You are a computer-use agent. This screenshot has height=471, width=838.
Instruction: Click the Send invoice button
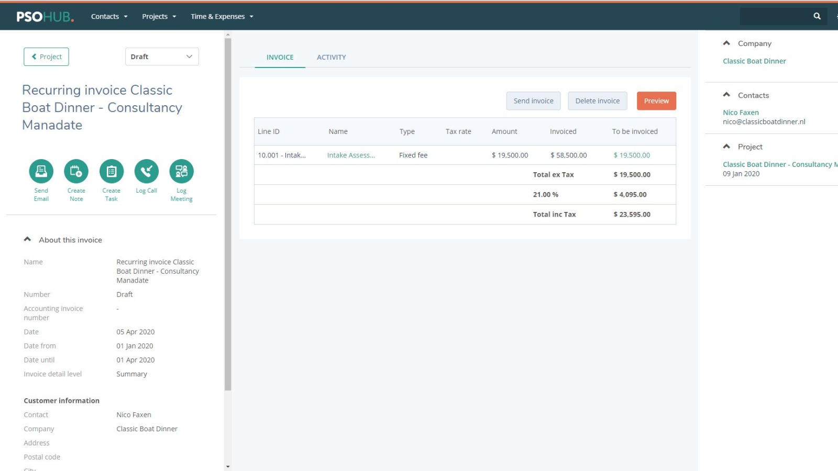[533, 101]
